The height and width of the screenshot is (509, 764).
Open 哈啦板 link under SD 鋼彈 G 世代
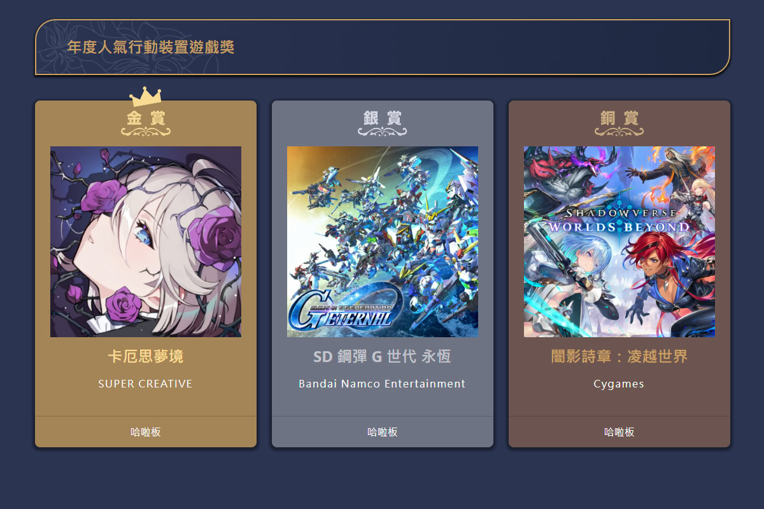click(383, 432)
